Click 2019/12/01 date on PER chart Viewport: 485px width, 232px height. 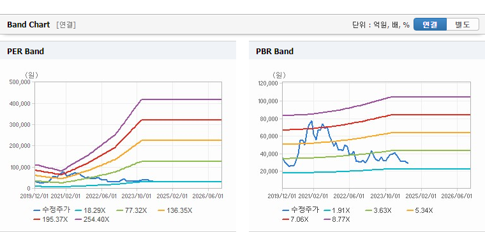point(34,196)
